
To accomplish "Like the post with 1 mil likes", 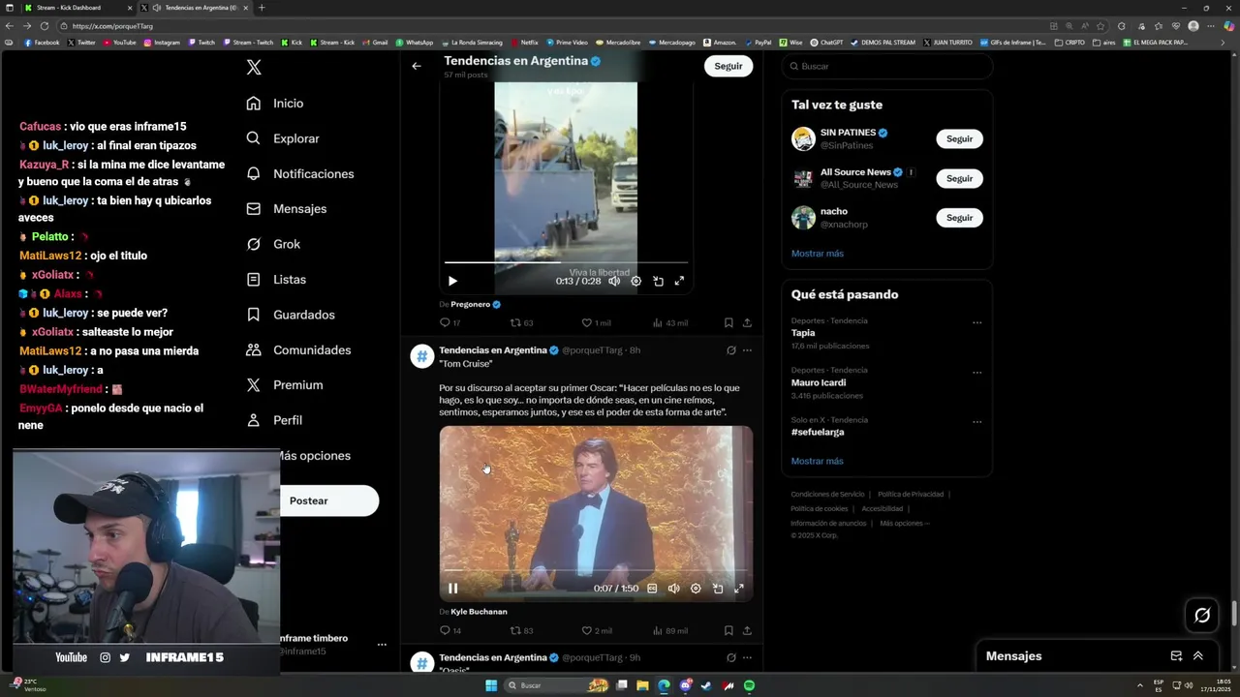I will (596, 322).
